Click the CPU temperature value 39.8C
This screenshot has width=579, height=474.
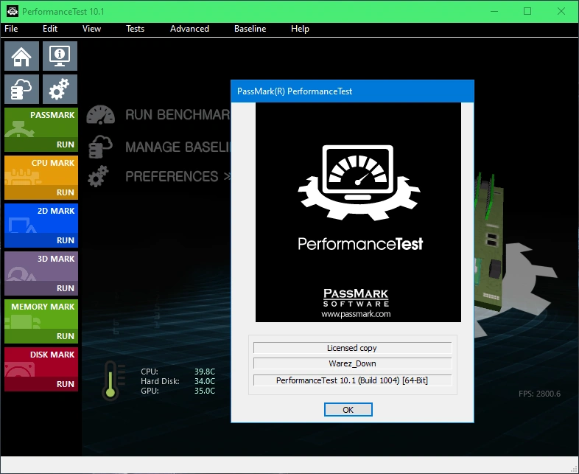click(x=205, y=372)
